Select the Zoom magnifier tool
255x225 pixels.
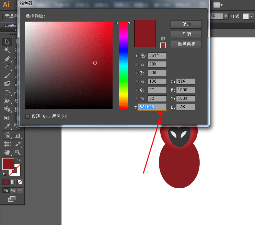18,152
